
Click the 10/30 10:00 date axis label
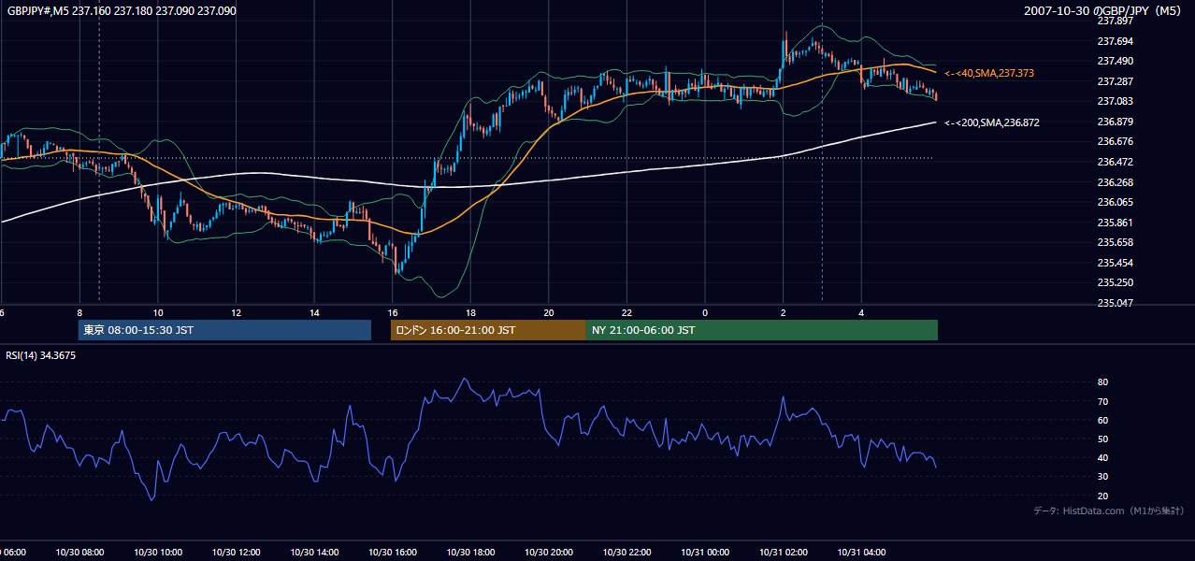click(157, 552)
